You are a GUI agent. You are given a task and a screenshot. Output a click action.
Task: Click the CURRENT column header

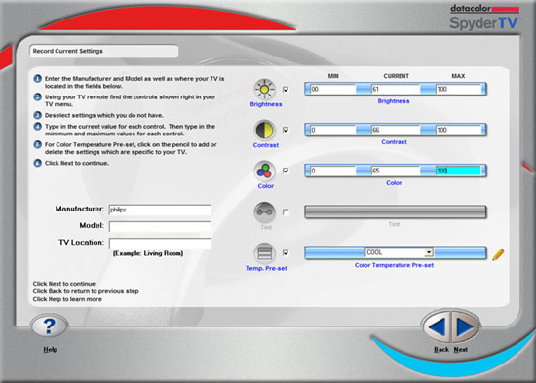396,76
